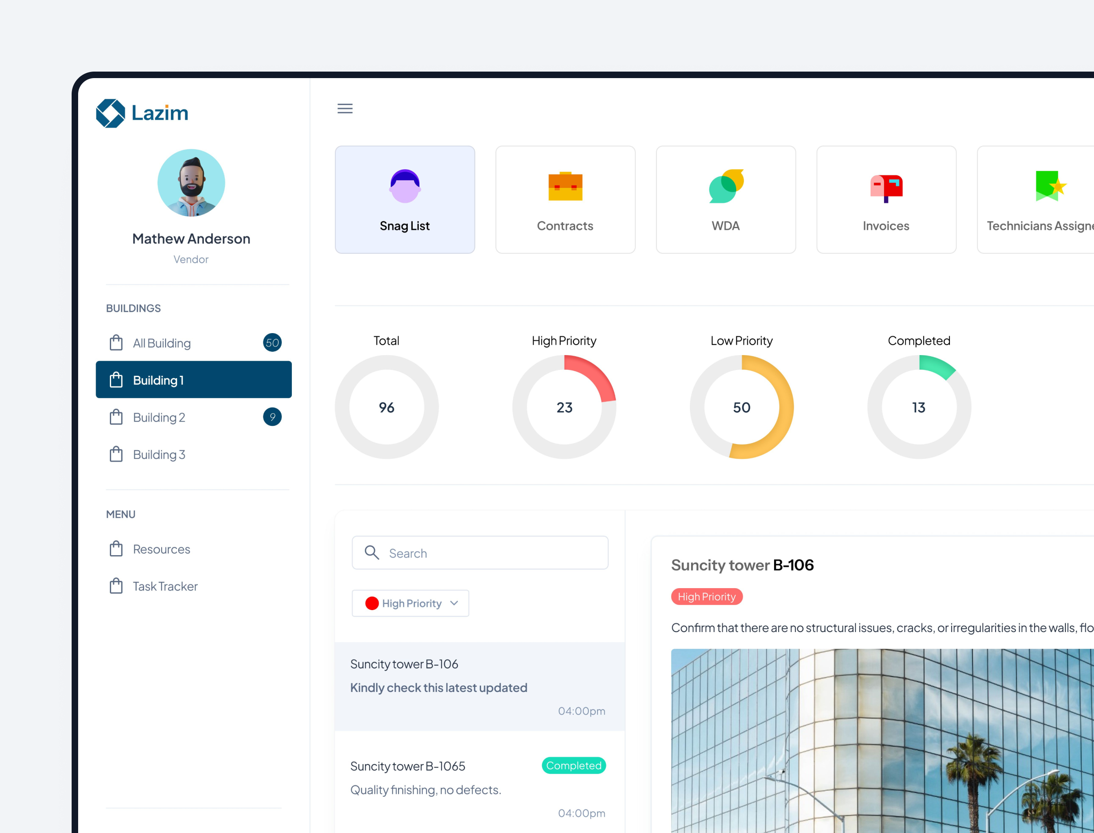Open the building photo thumbnail
This screenshot has height=833, width=1094.
coord(883,741)
